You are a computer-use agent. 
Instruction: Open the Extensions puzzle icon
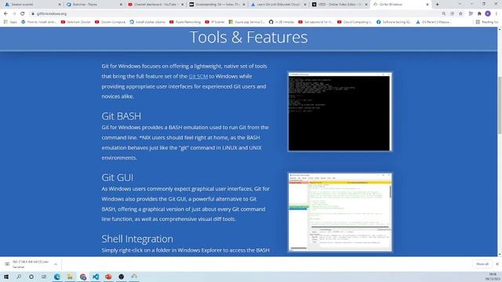click(479, 14)
